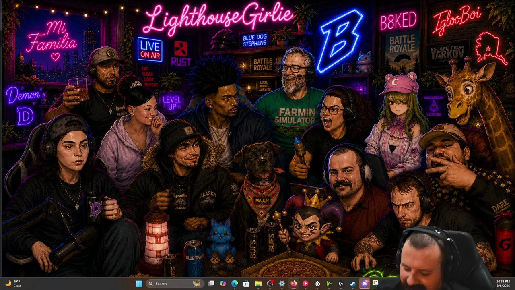Screen dimensions: 515x290
Task: Open Steam from the taskbar
Action: click(352, 284)
